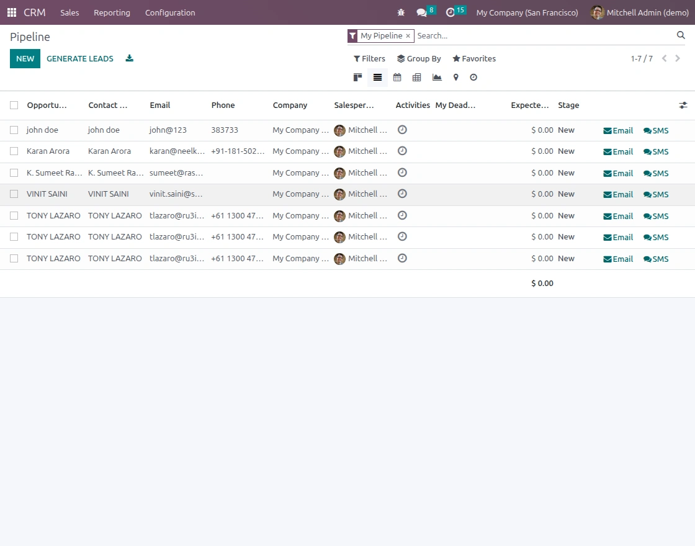Expand the Filters dropdown
Viewport: 695px width, 546px height.
369,58
